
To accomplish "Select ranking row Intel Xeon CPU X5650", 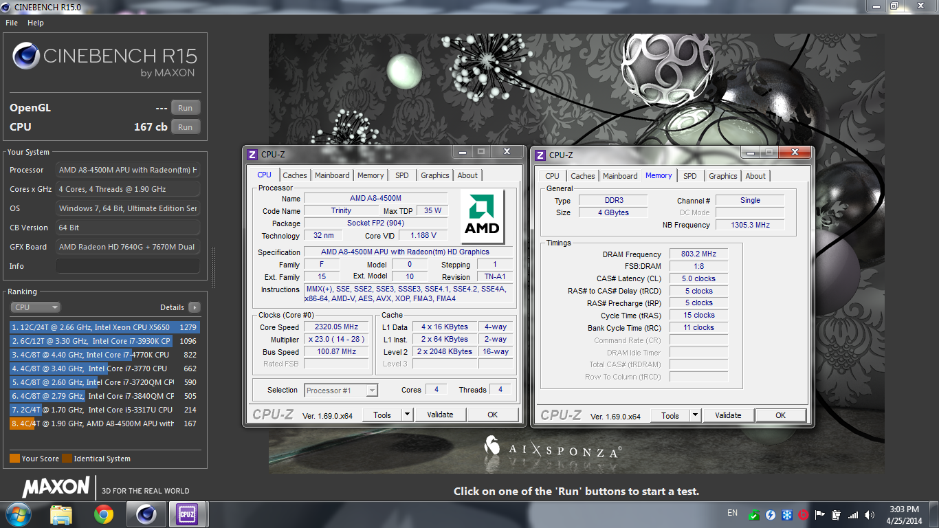I will point(104,327).
